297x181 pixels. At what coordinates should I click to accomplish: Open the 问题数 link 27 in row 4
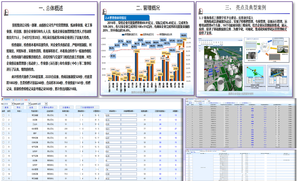176,129
